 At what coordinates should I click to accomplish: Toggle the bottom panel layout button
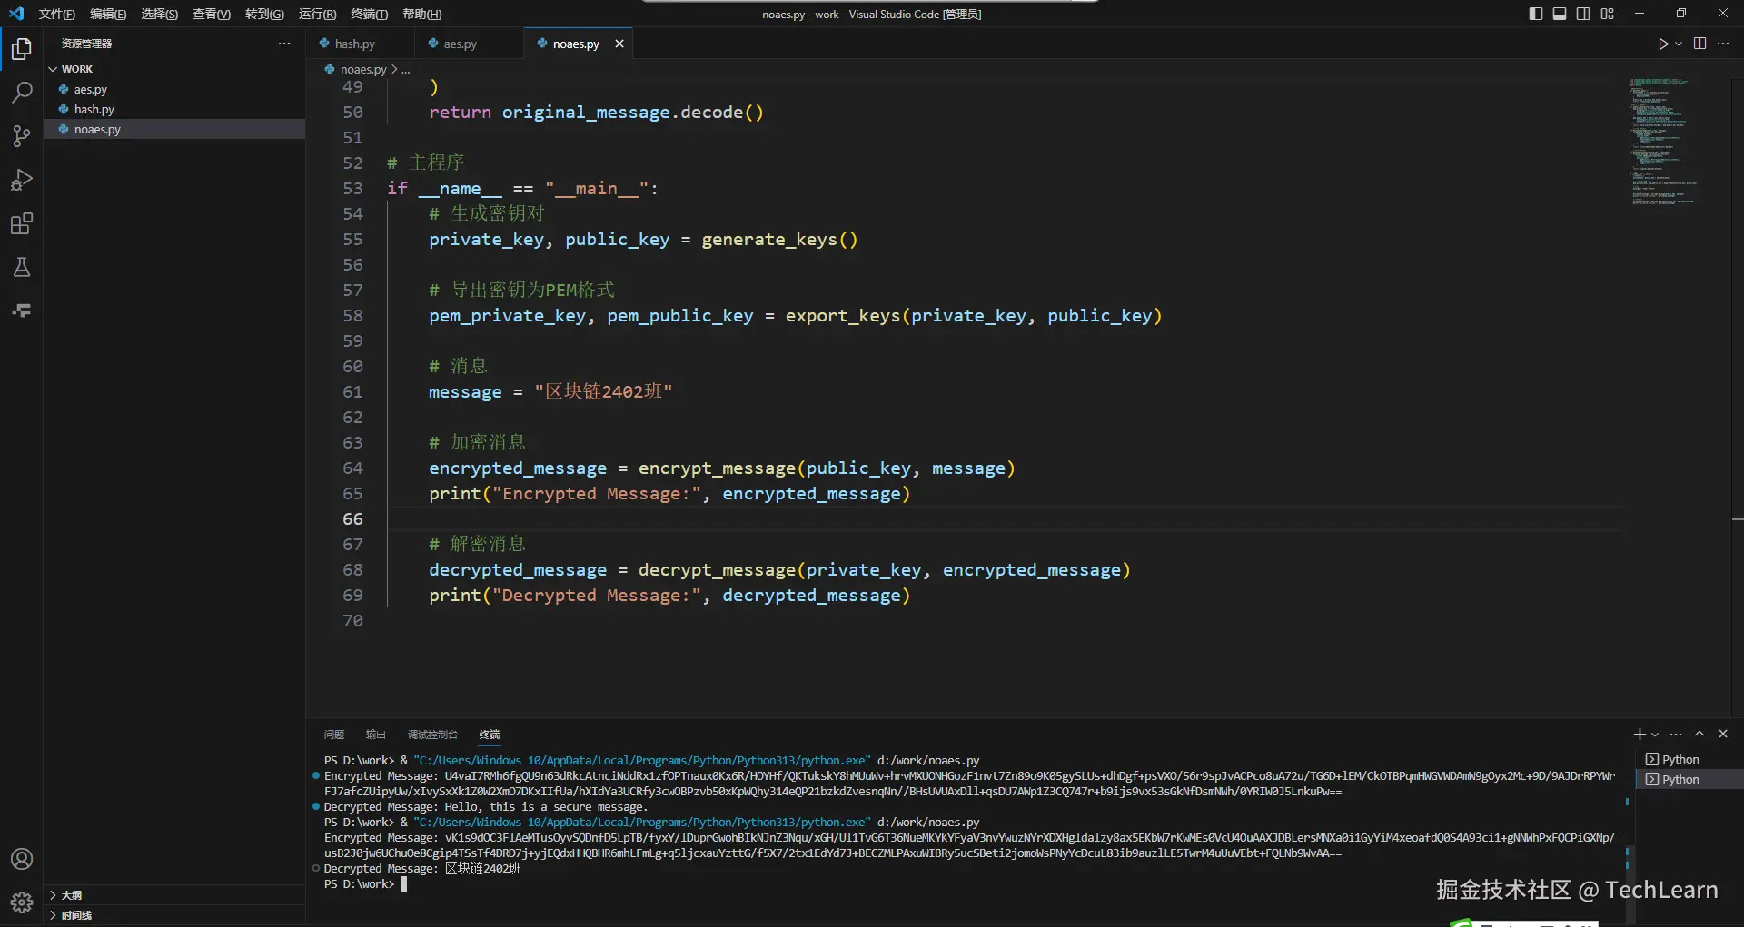coord(1559,14)
